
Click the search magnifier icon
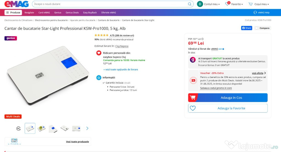click(190, 4)
